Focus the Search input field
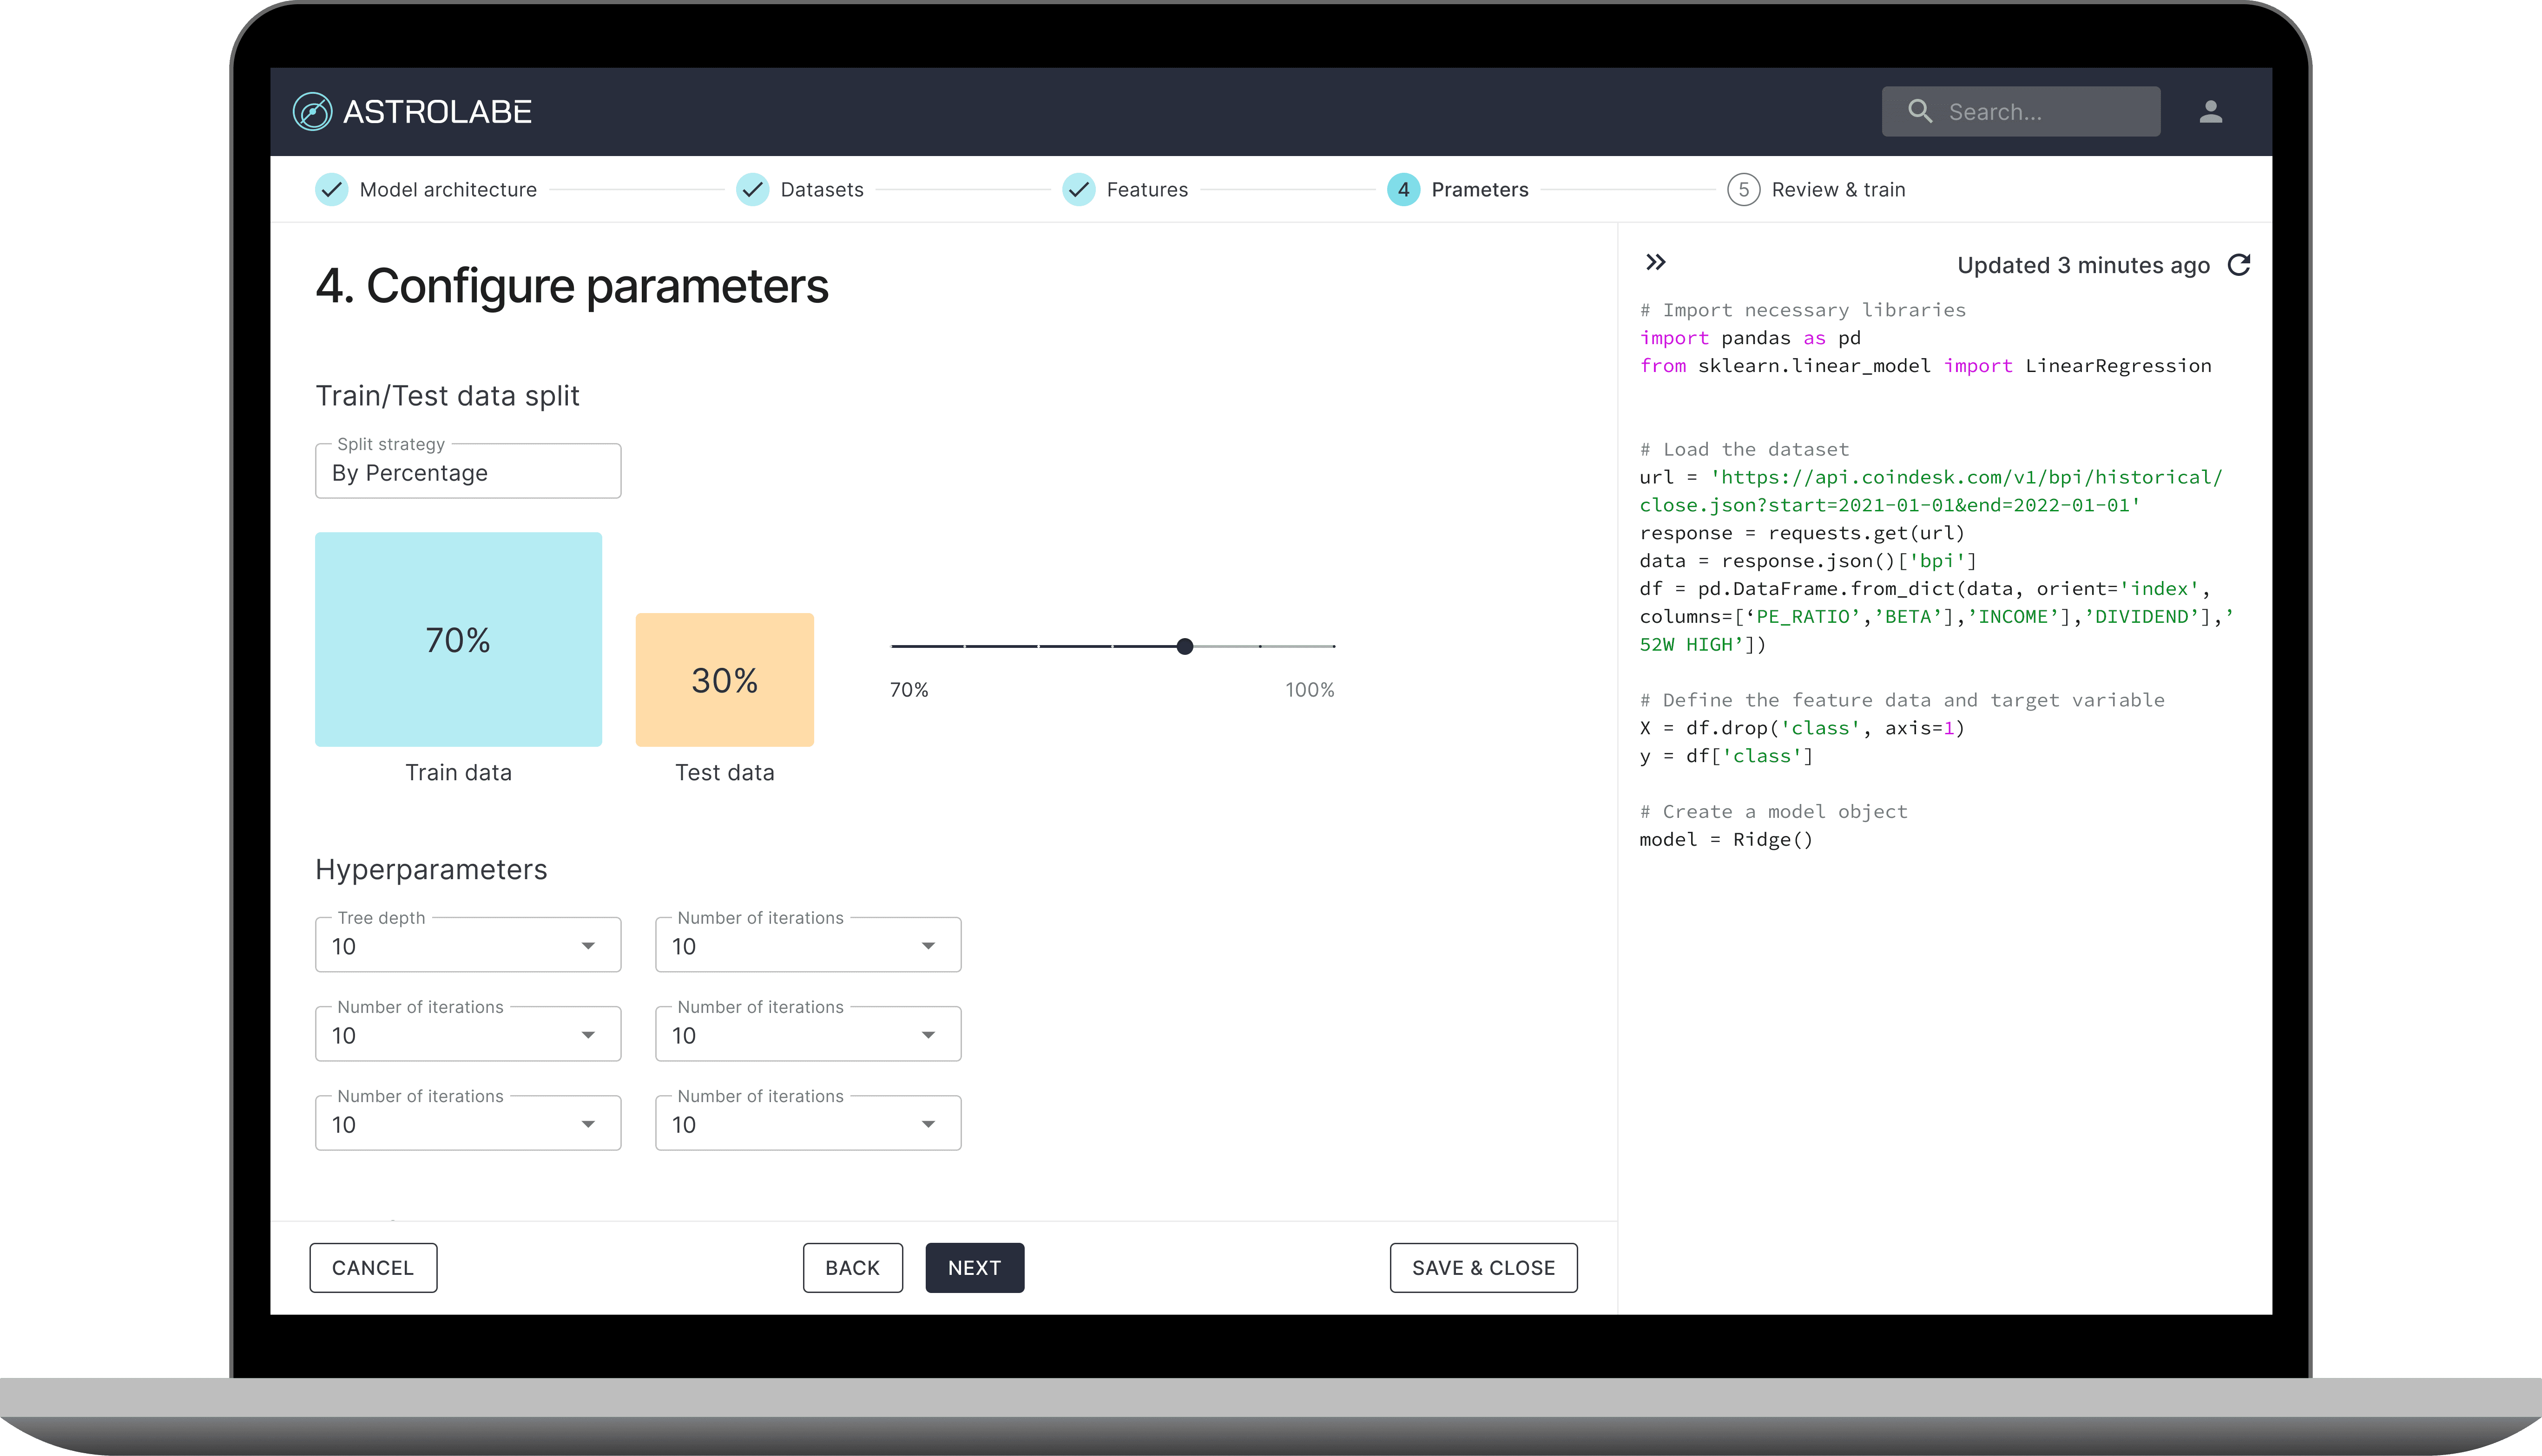2542x1456 pixels. (x=2041, y=112)
